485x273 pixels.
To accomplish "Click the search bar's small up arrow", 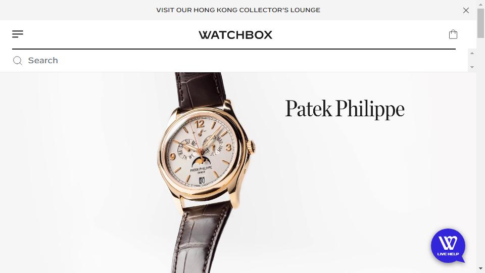I will pyautogui.click(x=472, y=53).
